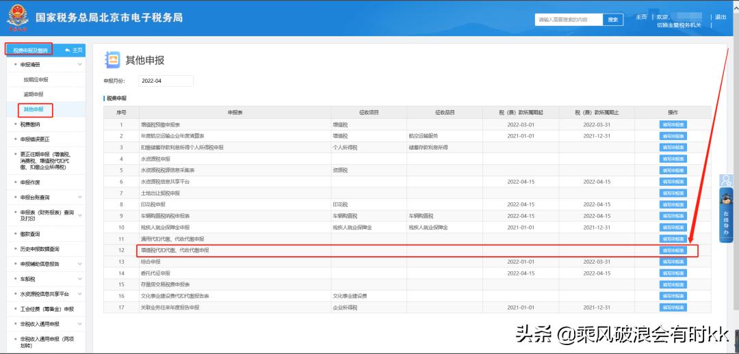
Task: Click the 其他申报 page title icon
Action: pyautogui.click(x=112, y=59)
